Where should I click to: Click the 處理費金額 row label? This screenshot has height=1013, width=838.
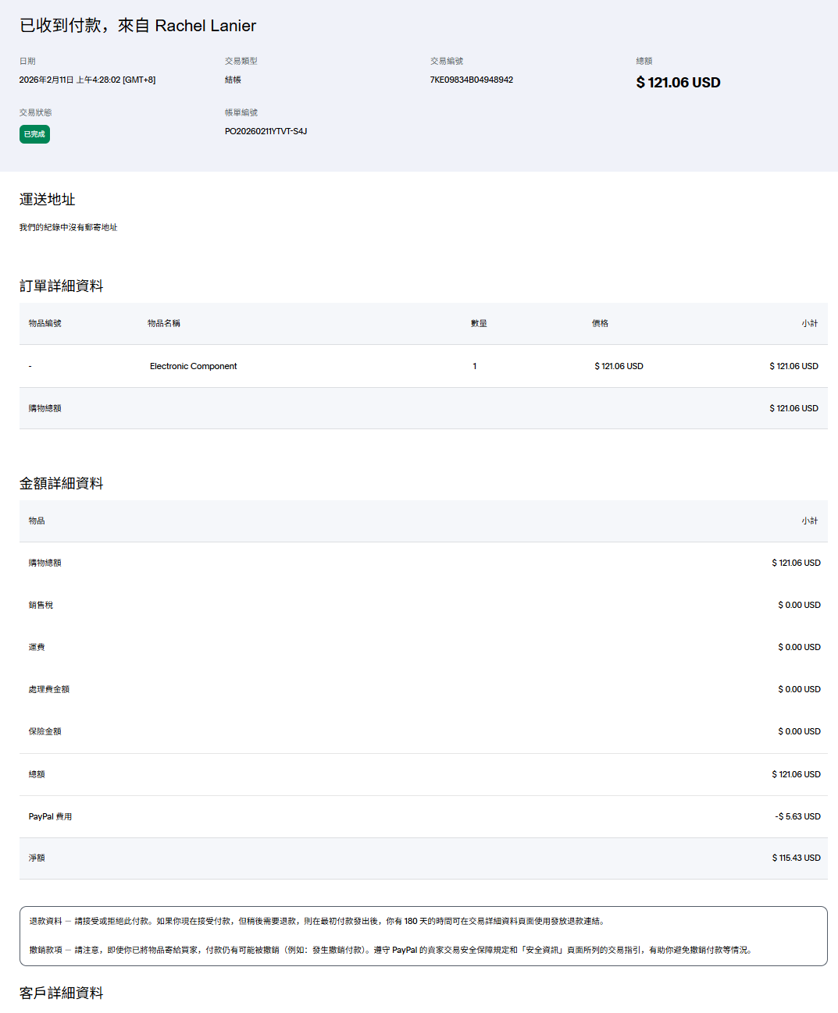(x=48, y=689)
